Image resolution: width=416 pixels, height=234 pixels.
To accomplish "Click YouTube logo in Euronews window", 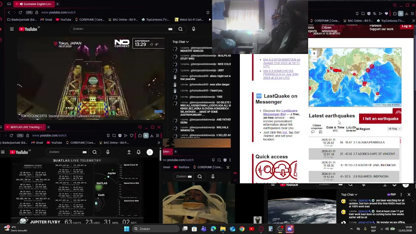I will click(28, 29).
